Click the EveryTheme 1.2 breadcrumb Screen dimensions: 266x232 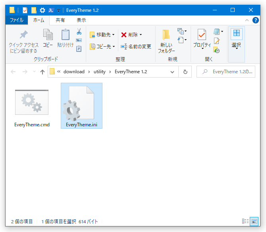point(131,72)
